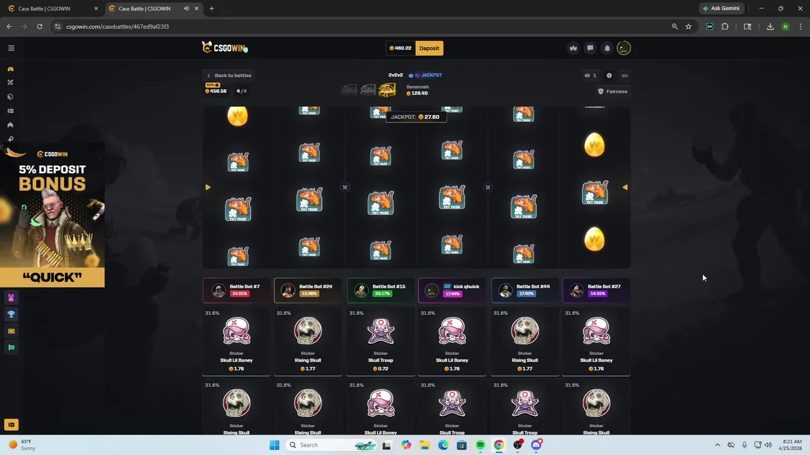The height and width of the screenshot is (455, 810).
Task: Click Battle Bot #7's Skull Lil Boney 1.76 sticker
Action: click(237, 342)
